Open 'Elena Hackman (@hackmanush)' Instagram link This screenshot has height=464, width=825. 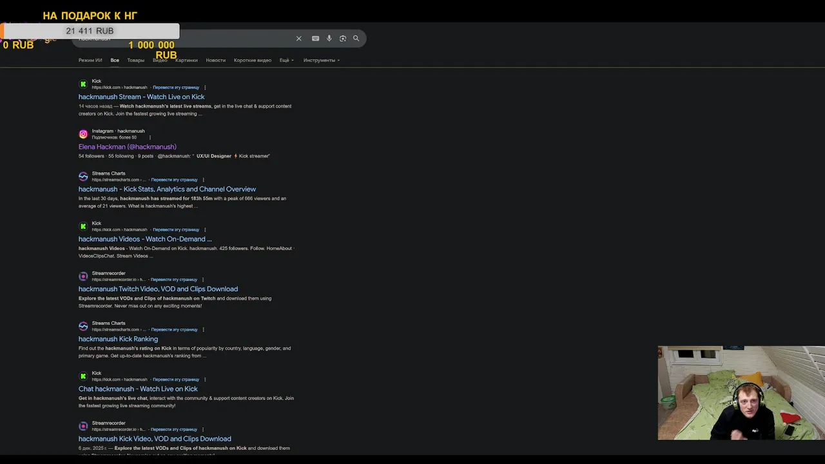(x=128, y=147)
